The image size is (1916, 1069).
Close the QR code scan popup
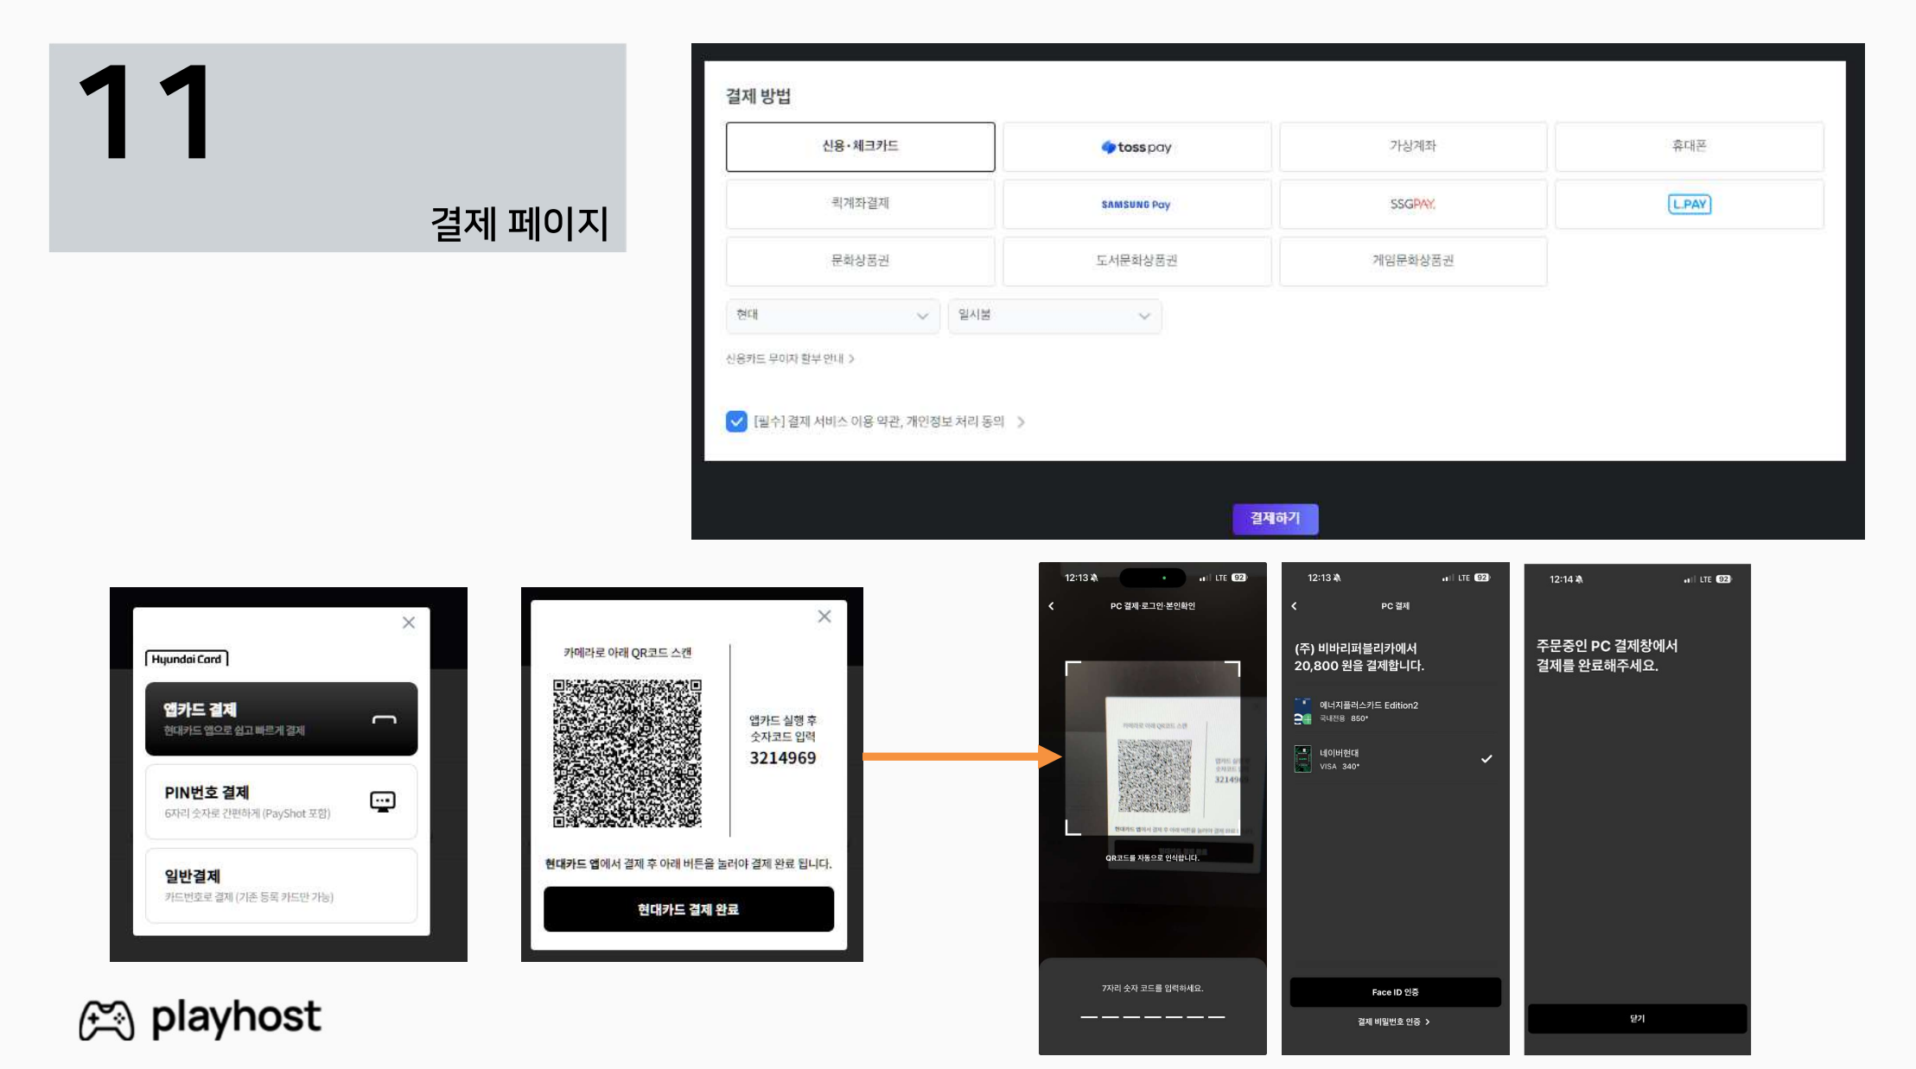[824, 616]
